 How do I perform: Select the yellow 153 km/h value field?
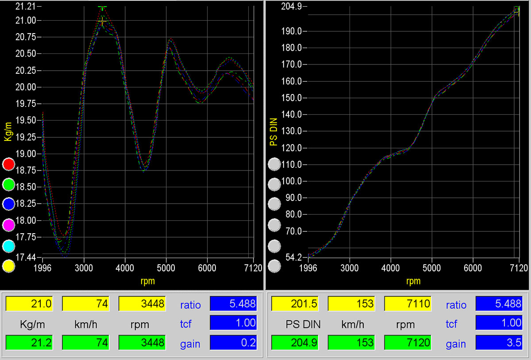(351, 304)
